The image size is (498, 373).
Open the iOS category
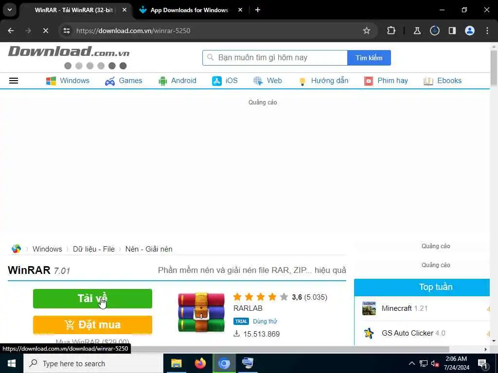pyautogui.click(x=225, y=81)
